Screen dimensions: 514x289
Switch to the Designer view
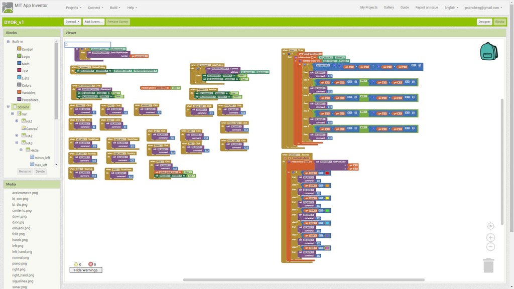[484, 22]
